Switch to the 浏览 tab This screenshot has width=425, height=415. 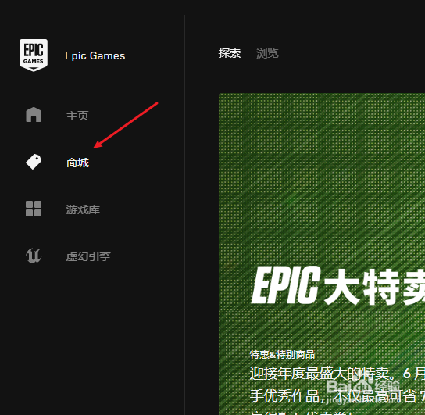(x=267, y=53)
